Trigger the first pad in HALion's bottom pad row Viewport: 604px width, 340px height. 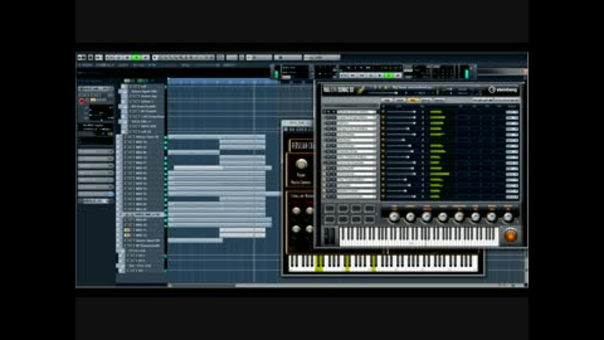point(330,219)
